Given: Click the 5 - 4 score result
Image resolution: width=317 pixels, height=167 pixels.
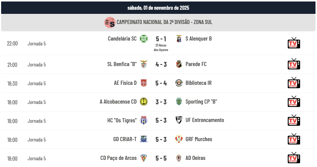Looking at the screenshot, I should pyautogui.click(x=161, y=83).
